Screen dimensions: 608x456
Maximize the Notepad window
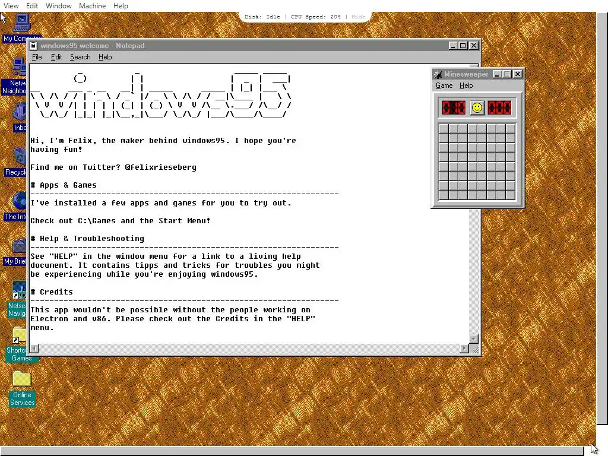[x=463, y=46]
